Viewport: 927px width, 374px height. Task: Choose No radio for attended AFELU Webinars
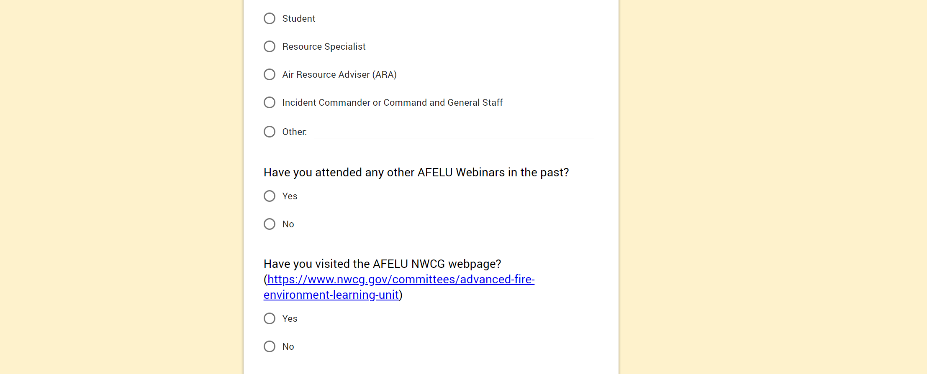click(x=270, y=224)
